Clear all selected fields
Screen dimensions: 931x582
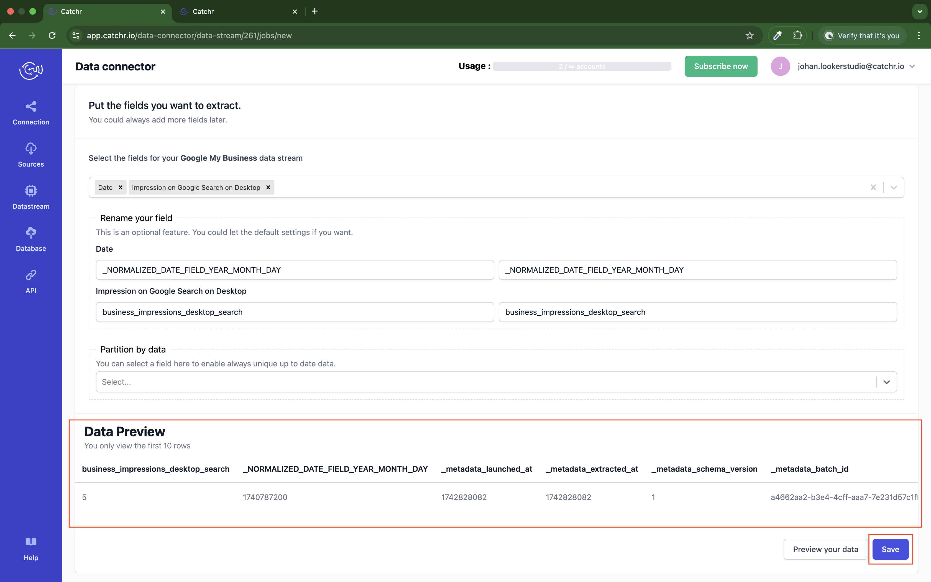pyautogui.click(x=873, y=187)
